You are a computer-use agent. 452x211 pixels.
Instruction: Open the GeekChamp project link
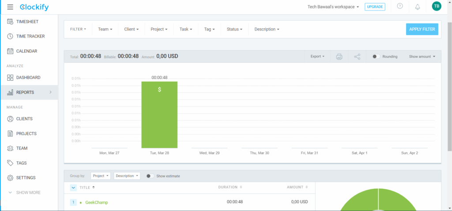(96, 202)
